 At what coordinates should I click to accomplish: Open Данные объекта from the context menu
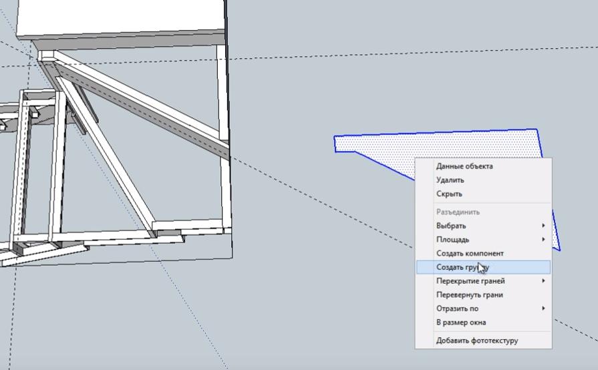coord(464,166)
